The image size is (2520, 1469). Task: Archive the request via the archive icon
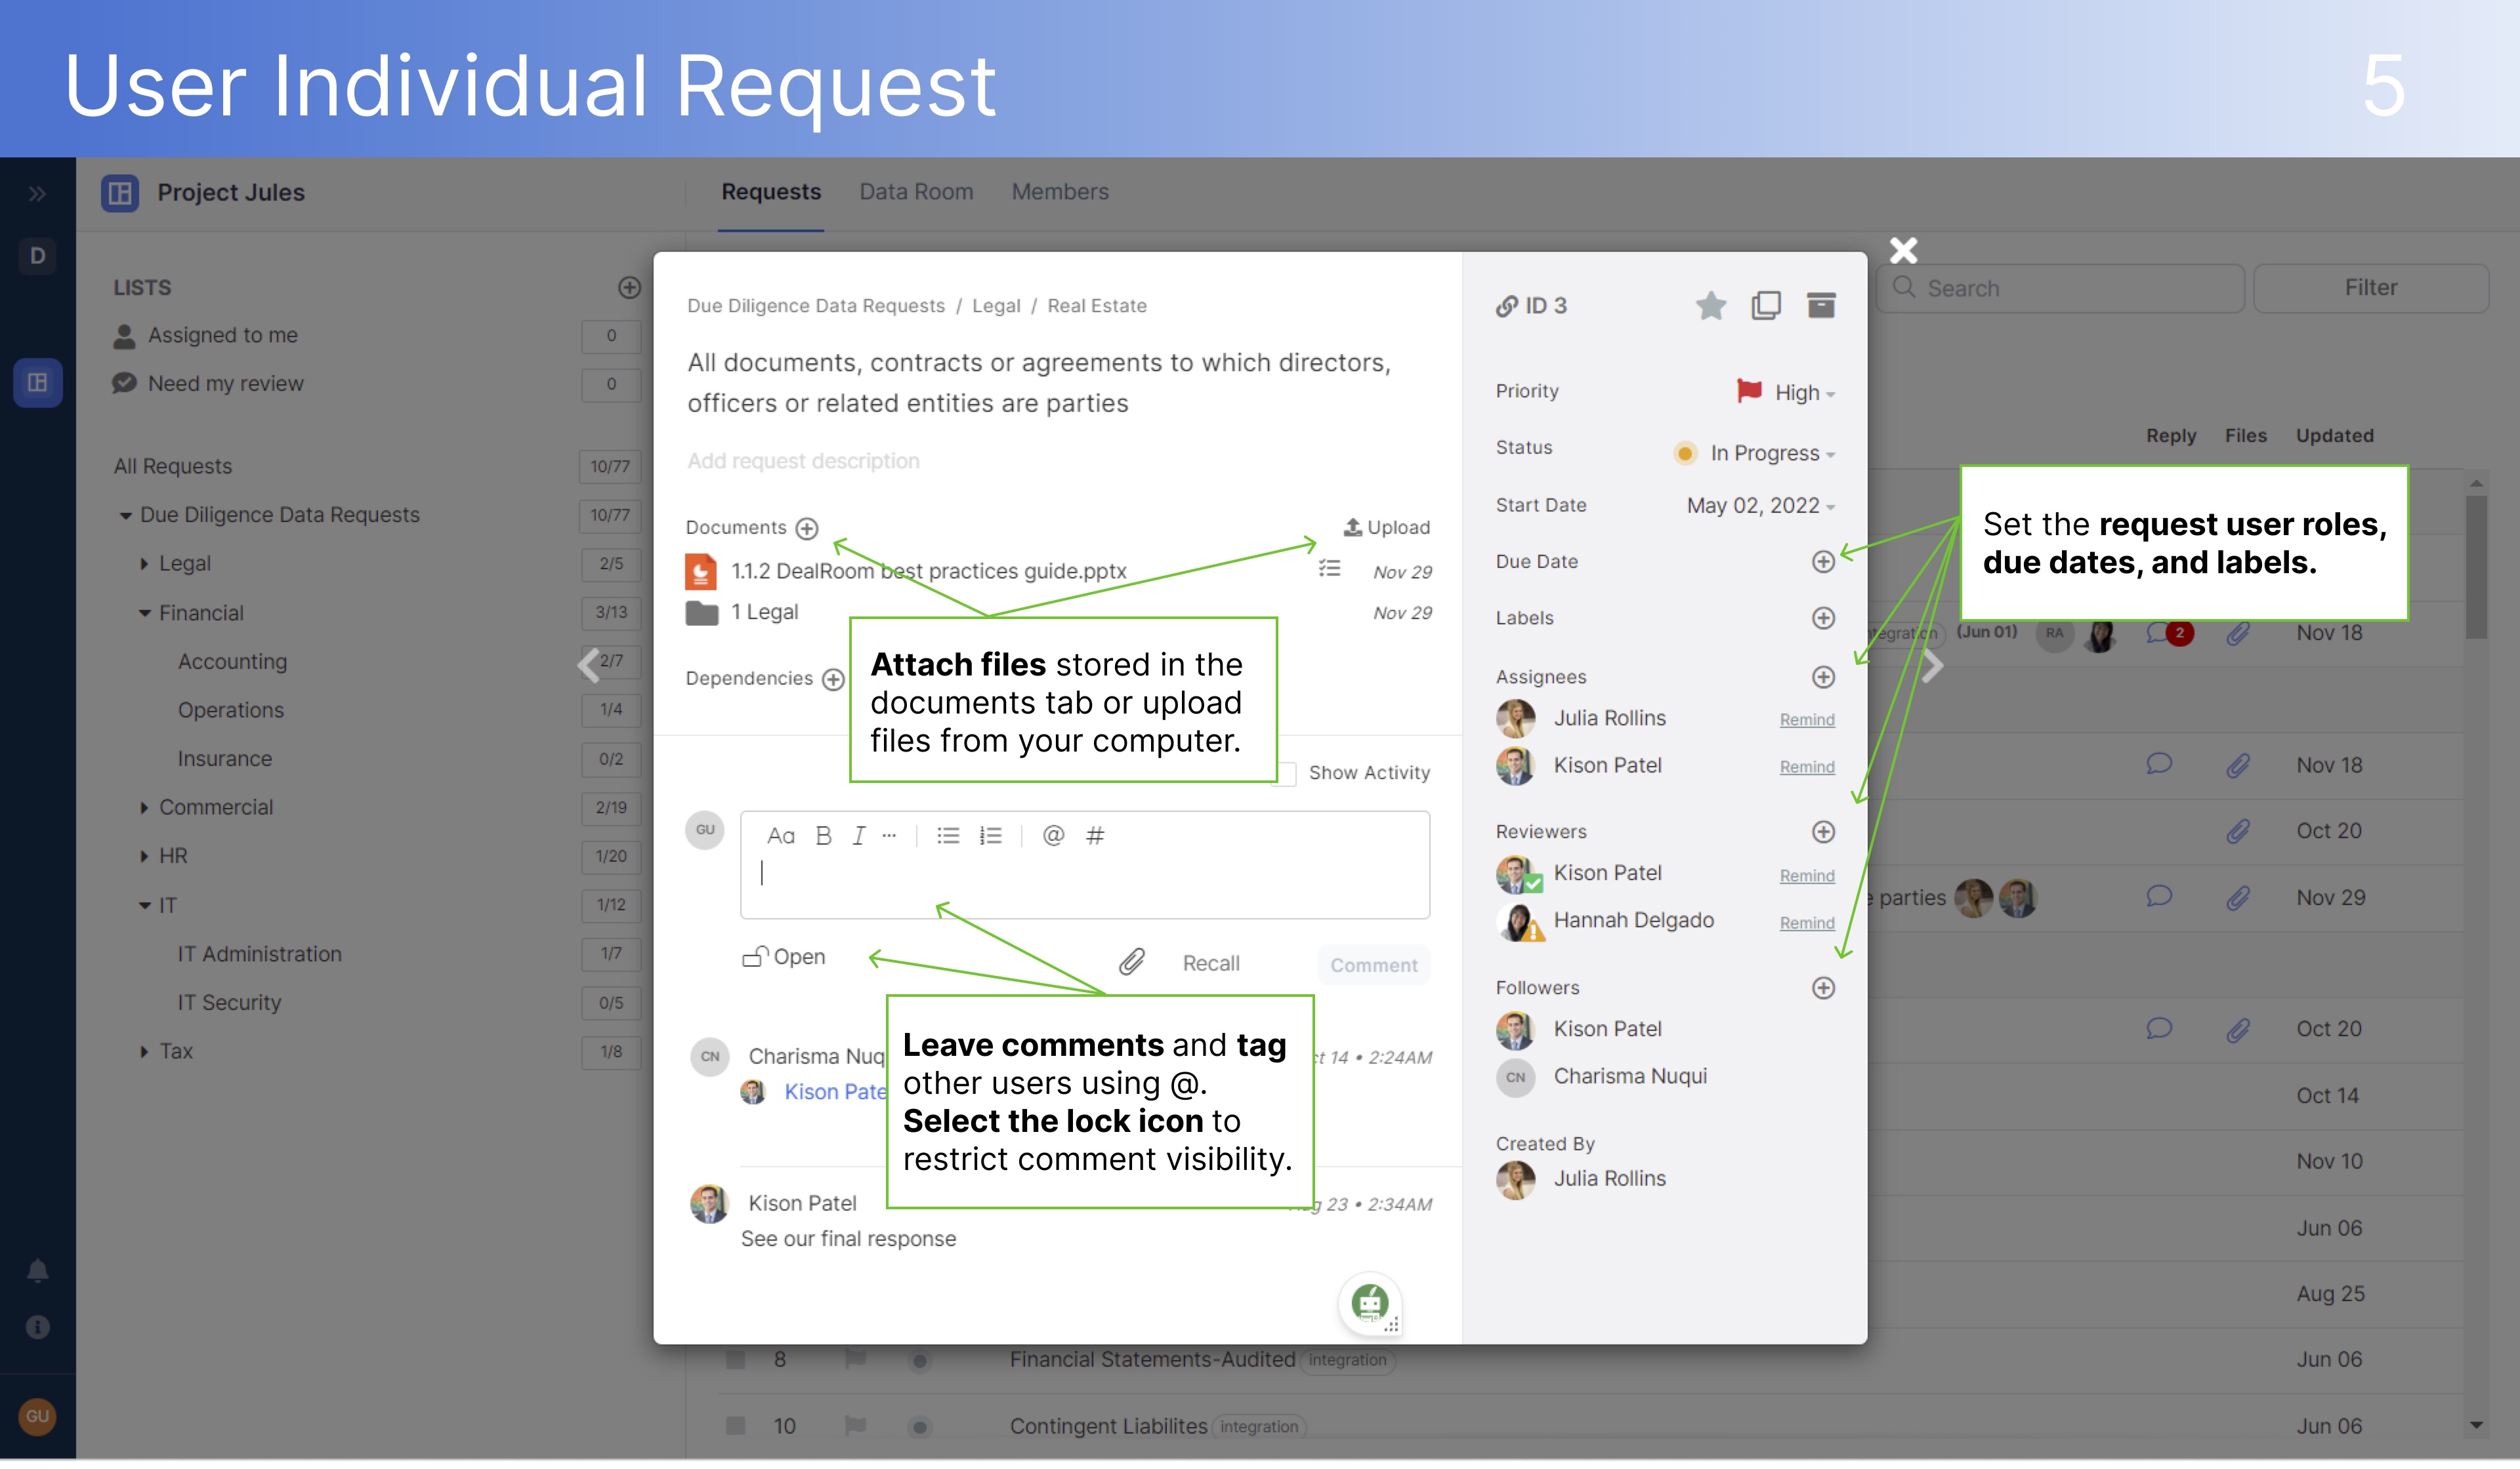(1822, 306)
